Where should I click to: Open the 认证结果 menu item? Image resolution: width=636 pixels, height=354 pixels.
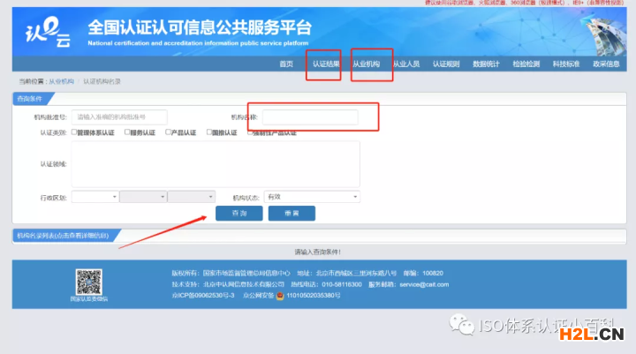[324, 64]
